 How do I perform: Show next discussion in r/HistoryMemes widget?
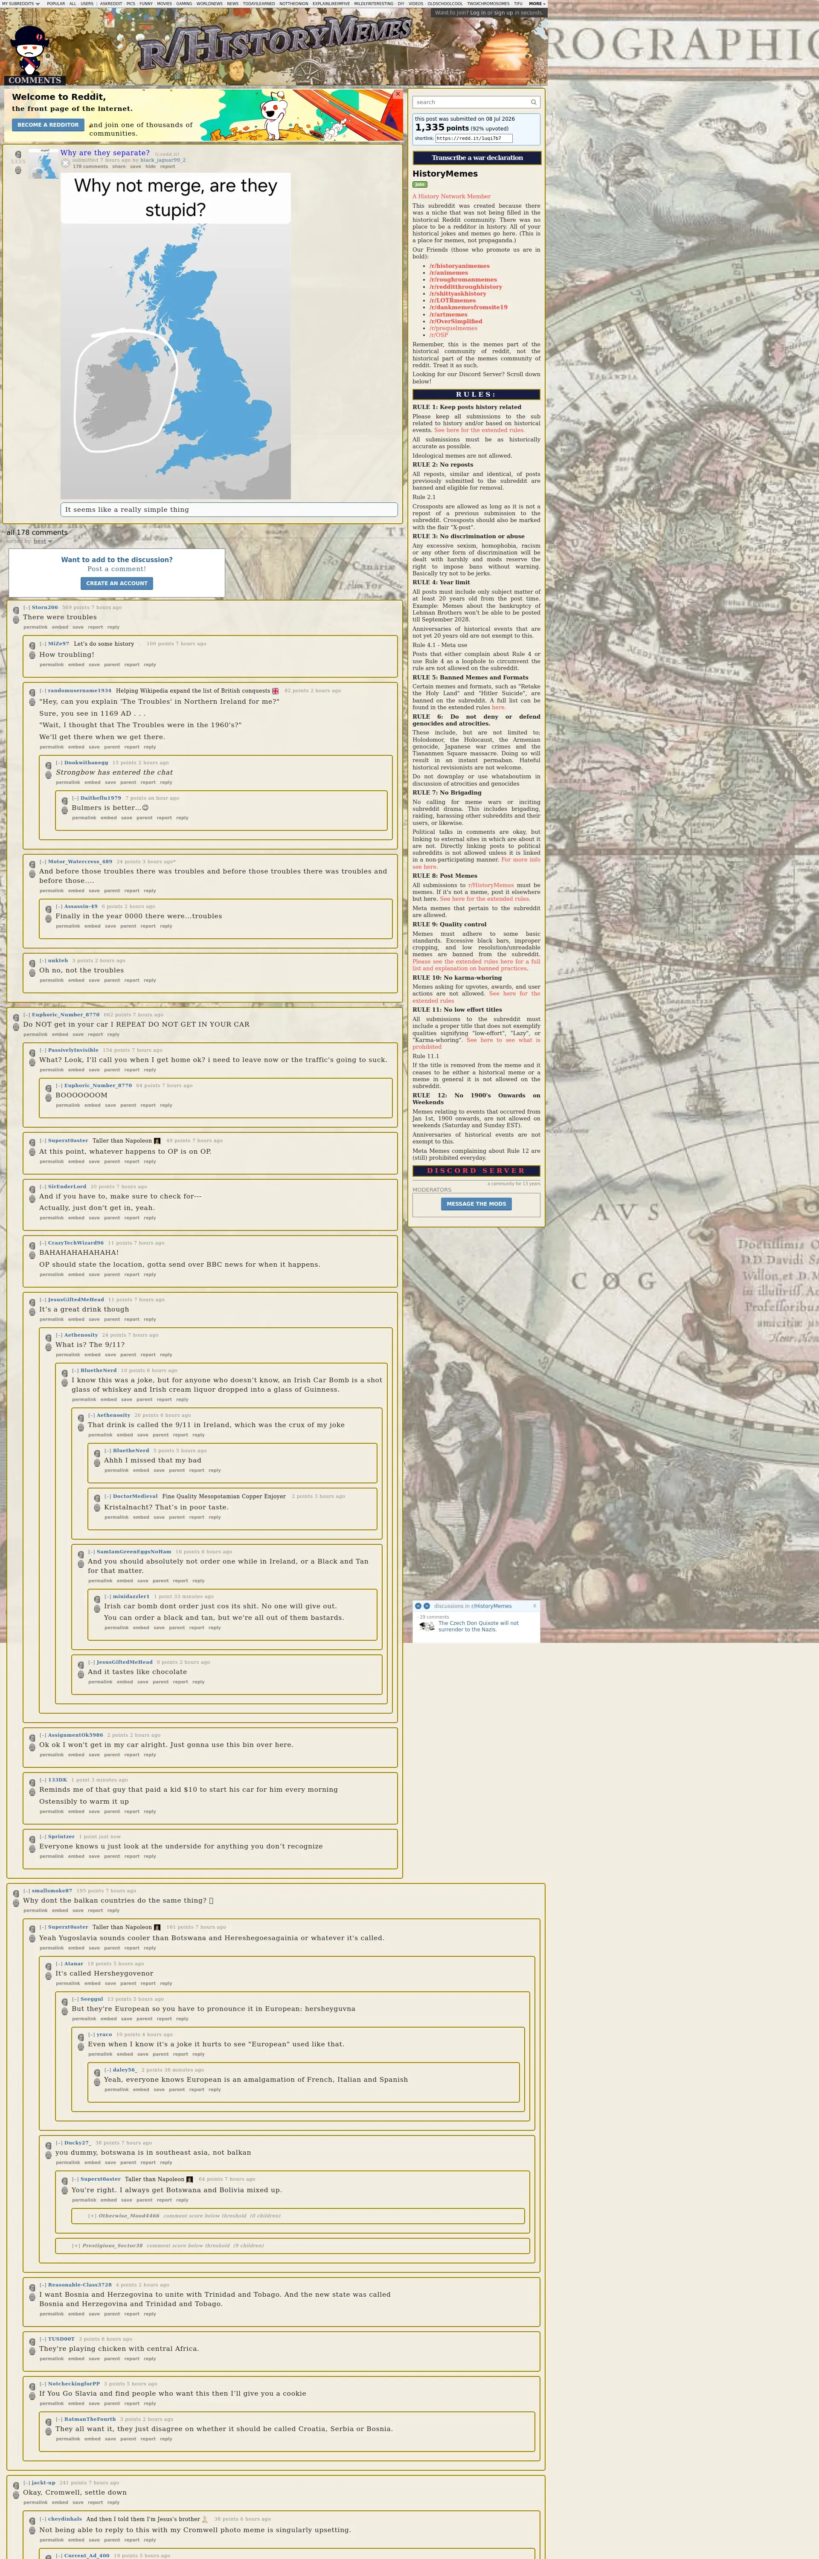[427, 1605]
